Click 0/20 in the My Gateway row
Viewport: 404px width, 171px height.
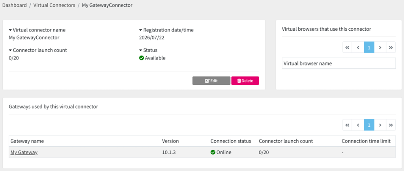pyautogui.click(x=264, y=152)
